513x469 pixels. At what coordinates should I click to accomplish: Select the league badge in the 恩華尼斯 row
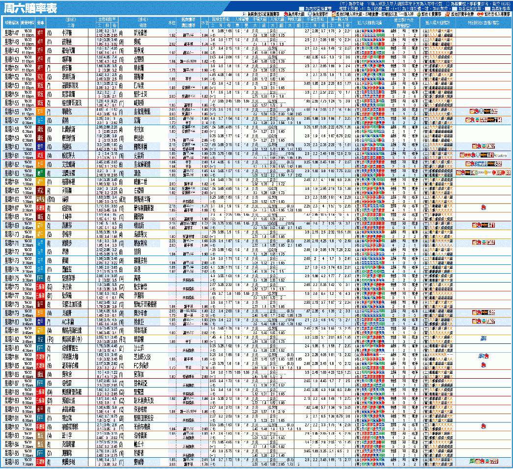click(40, 77)
